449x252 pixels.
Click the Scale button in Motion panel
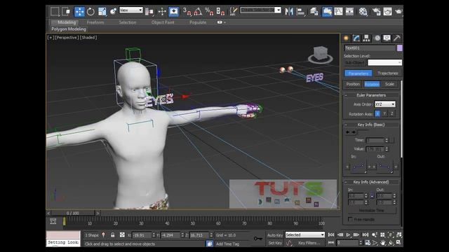389,84
